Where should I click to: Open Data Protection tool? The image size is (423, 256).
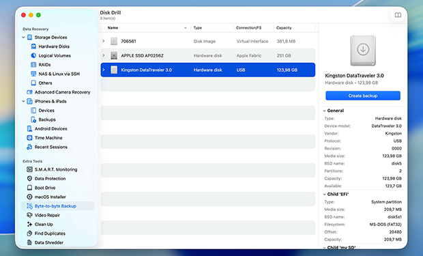point(50,178)
